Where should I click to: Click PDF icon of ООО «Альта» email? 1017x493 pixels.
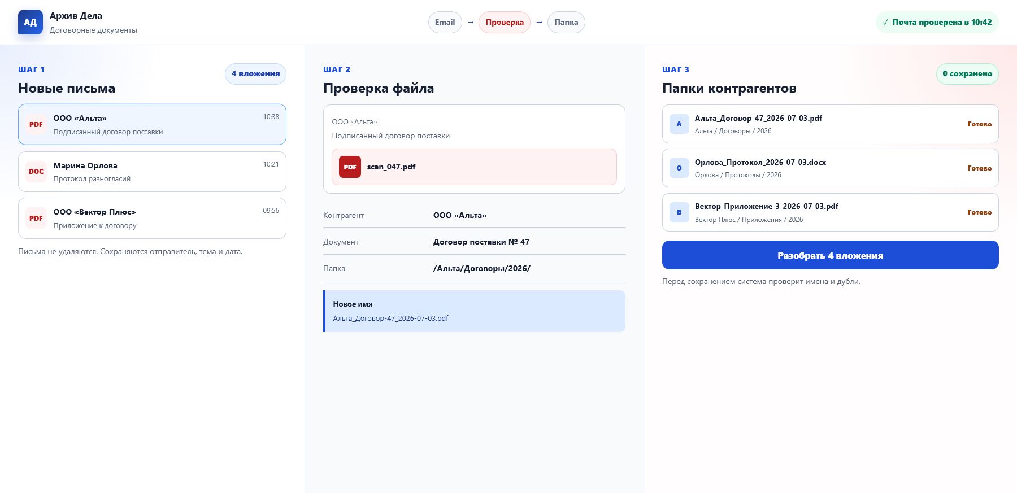pos(36,124)
